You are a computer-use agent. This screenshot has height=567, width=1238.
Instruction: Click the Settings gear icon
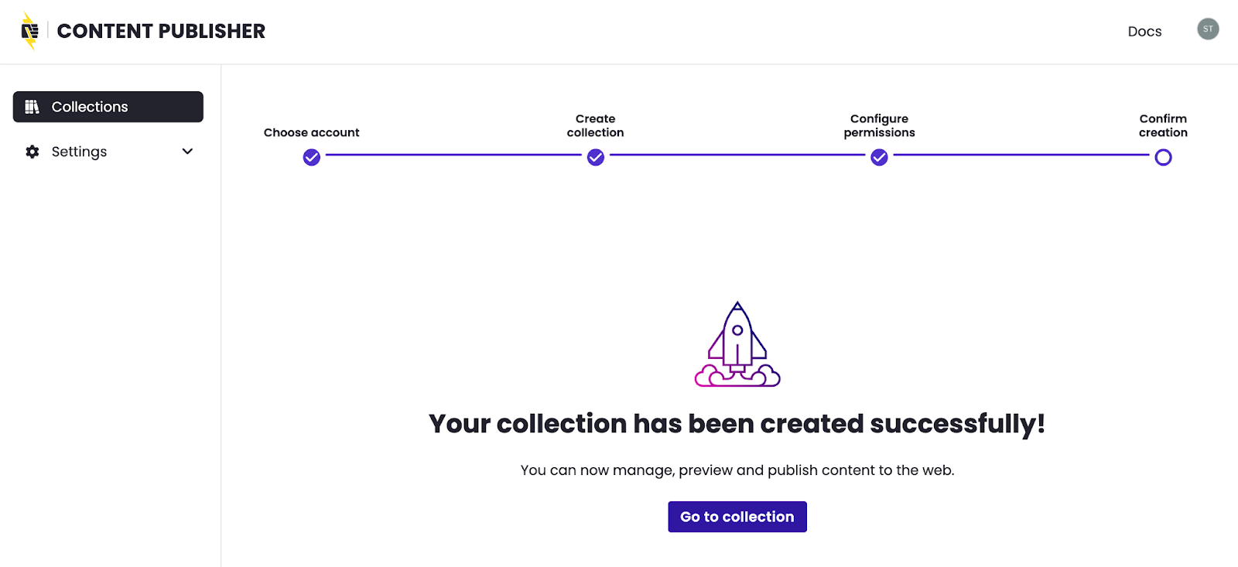coord(32,152)
